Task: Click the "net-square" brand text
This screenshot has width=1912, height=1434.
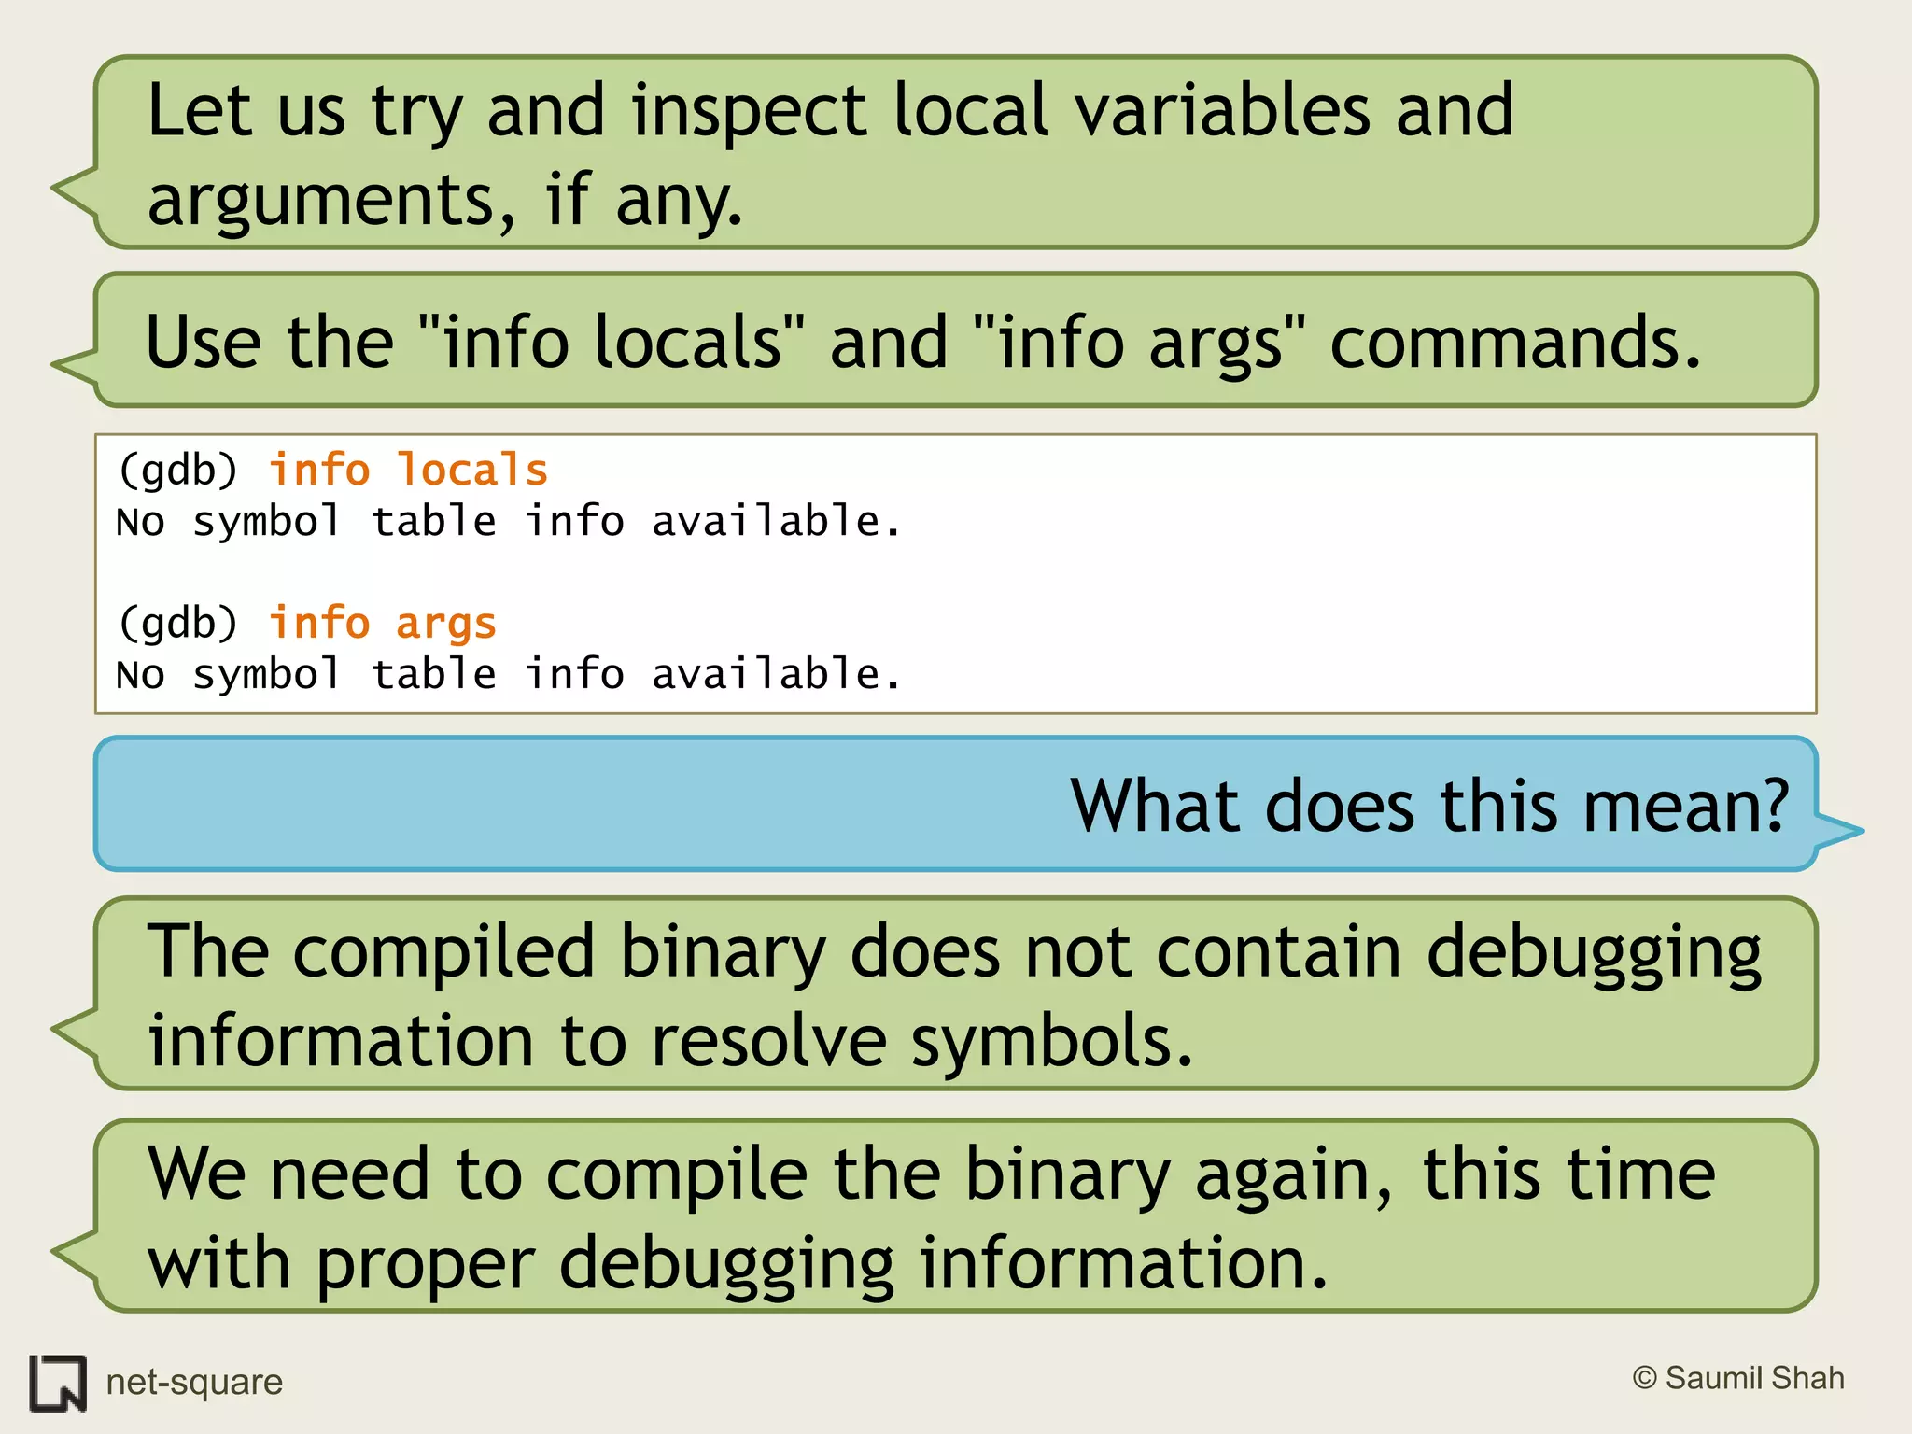Action: [x=194, y=1382]
